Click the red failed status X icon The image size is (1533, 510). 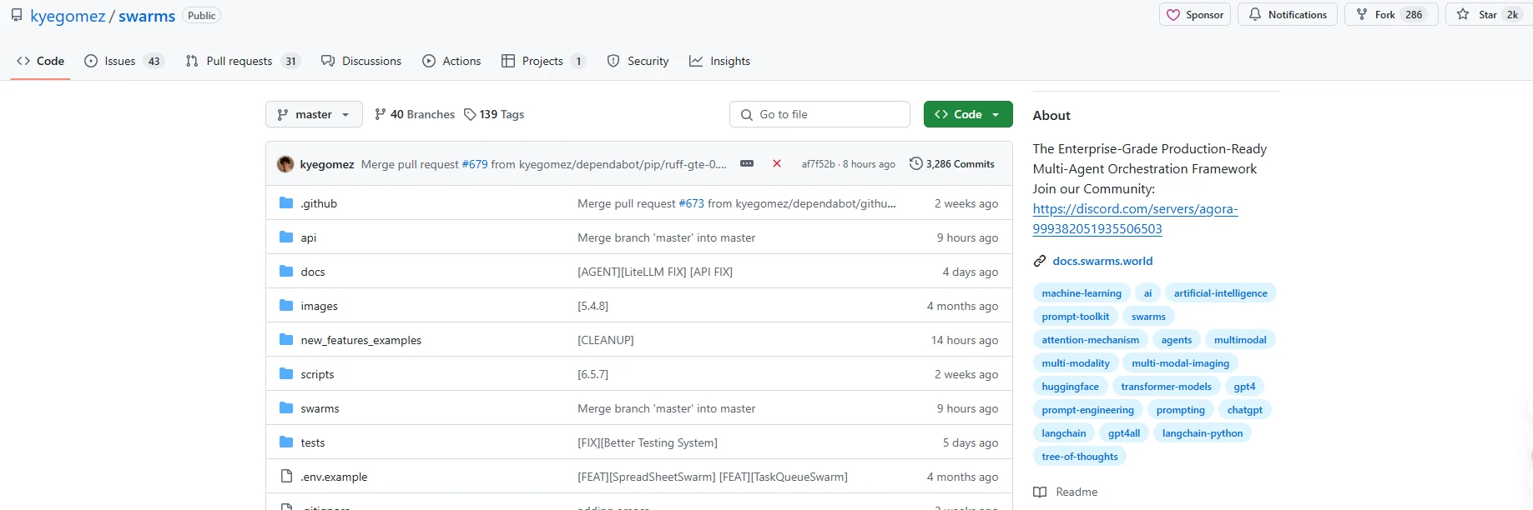coord(777,164)
